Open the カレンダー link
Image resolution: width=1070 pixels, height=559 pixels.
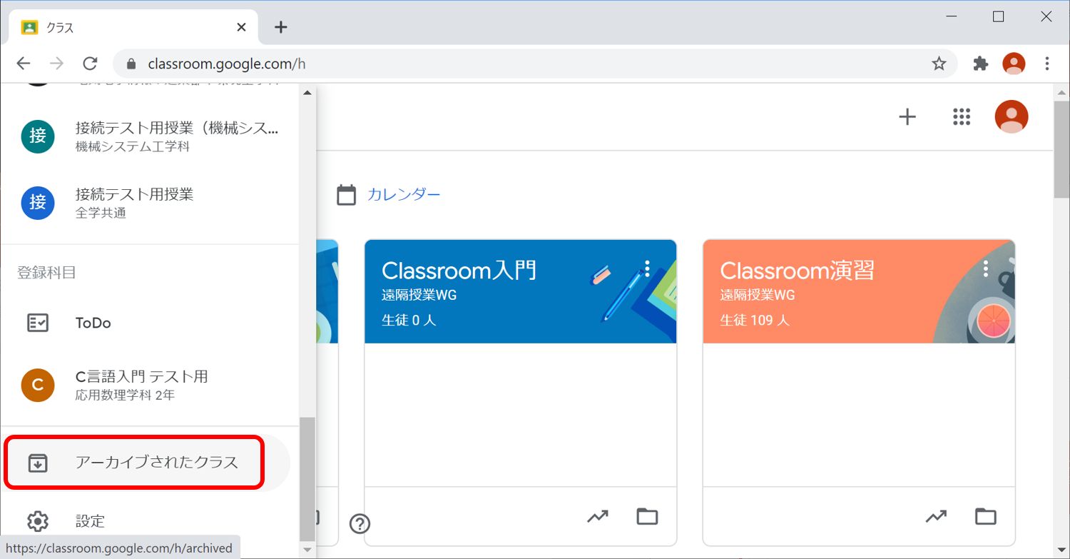click(404, 194)
